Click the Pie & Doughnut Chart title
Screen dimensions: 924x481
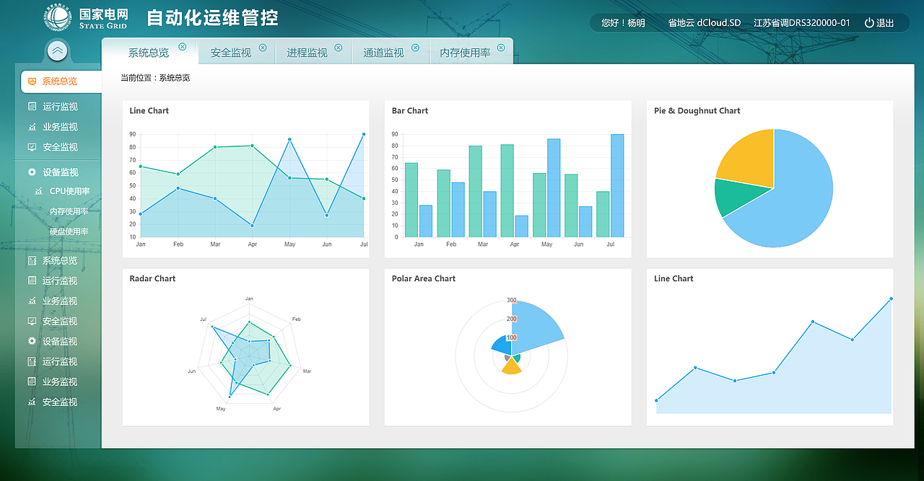coord(697,110)
